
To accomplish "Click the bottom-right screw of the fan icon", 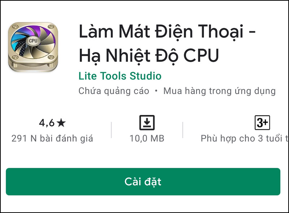I will [x=51, y=57].
